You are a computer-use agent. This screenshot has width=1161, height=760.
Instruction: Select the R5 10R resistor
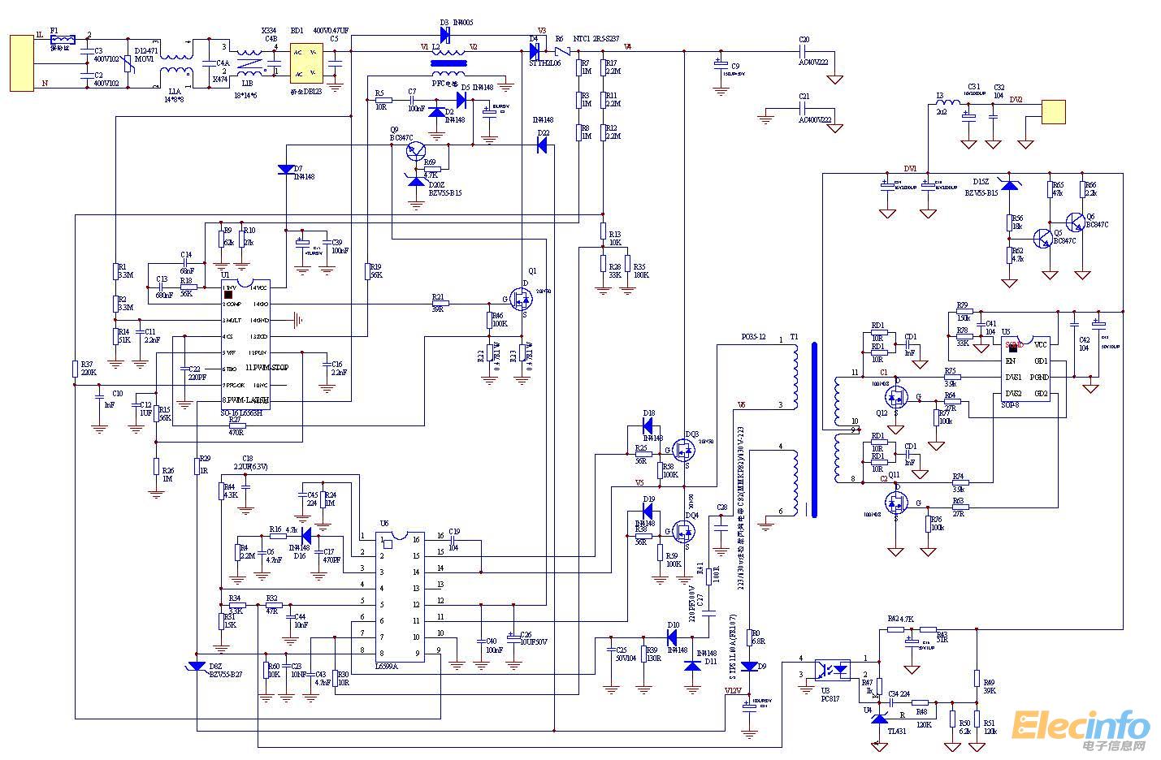[x=383, y=100]
